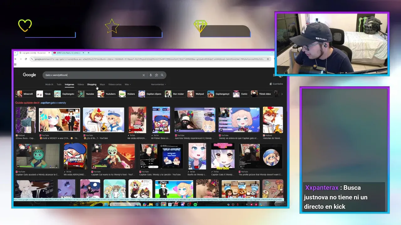Start voice search with the microphone icon

click(x=151, y=75)
